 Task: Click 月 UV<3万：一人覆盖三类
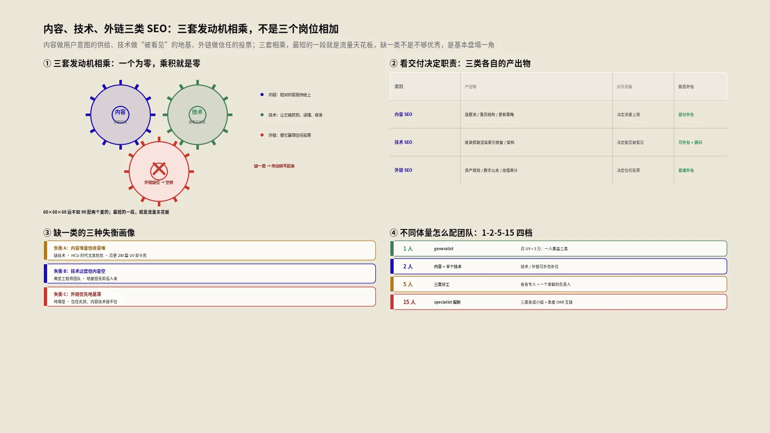(544, 249)
